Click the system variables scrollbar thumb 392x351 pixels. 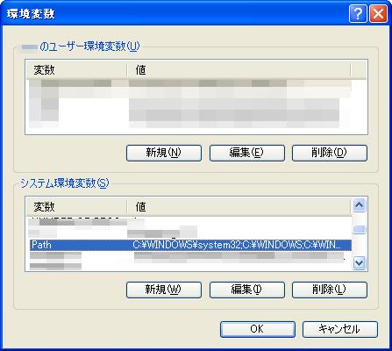pos(359,229)
